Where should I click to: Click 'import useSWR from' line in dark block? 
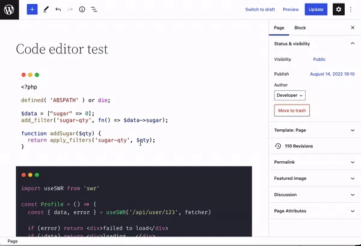60,188
